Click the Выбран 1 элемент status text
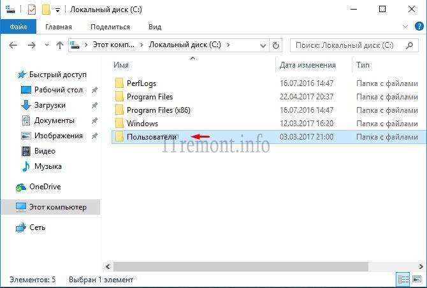 click(x=101, y=280)
